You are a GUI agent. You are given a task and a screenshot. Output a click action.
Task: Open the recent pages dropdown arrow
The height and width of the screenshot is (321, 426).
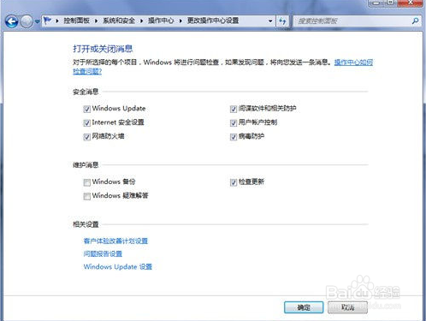pyautogui.click(x=38, y=21)
